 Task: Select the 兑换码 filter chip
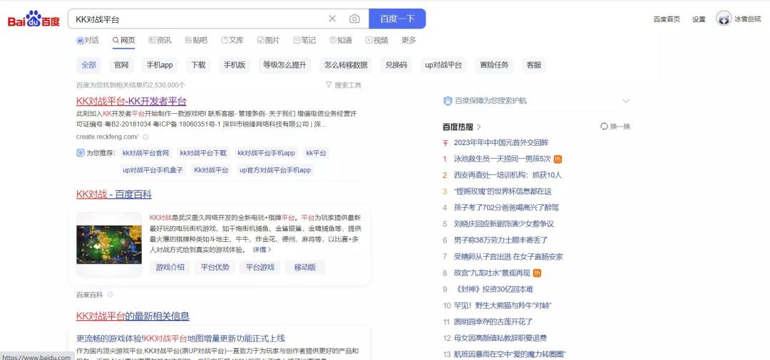tap(396, 65)
